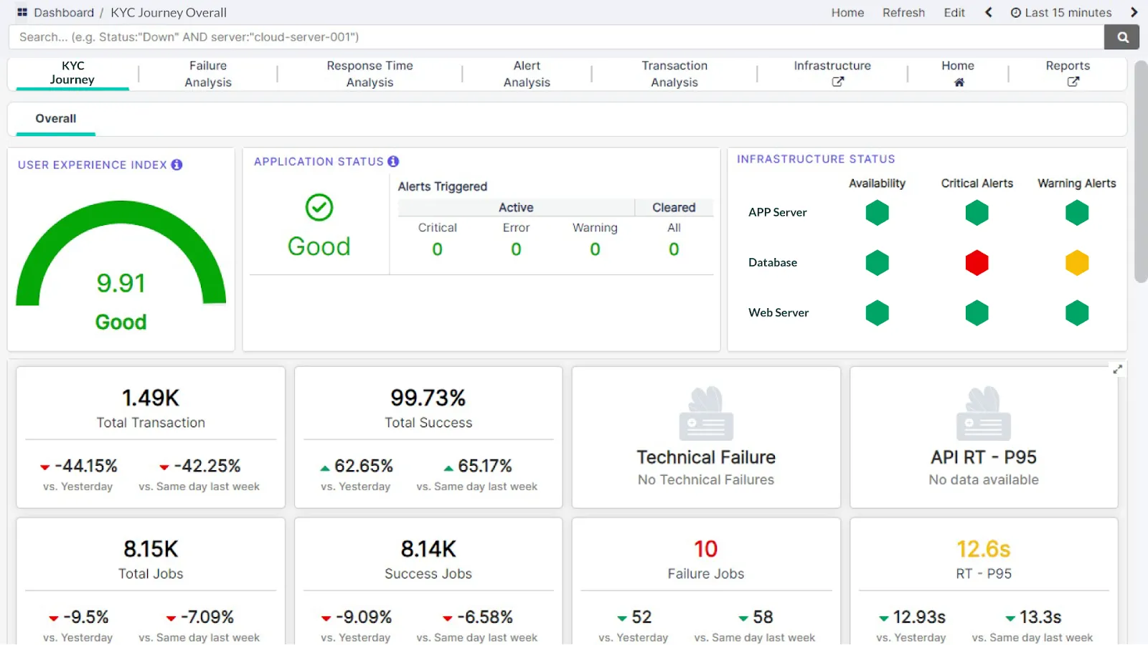1148x645 pixels.
Task: Open Application Status info icon
Action: point(393,161)
